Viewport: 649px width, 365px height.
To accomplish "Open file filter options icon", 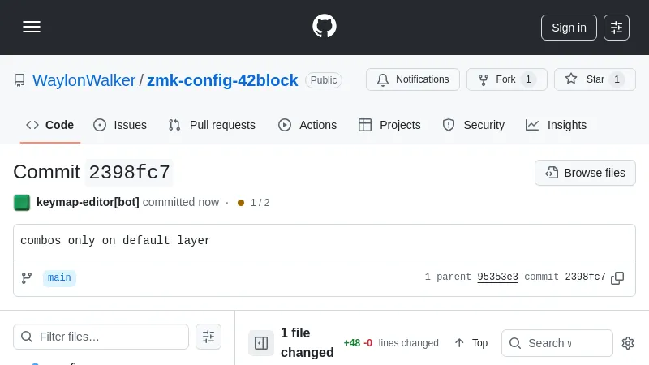I will coord(208,337).
